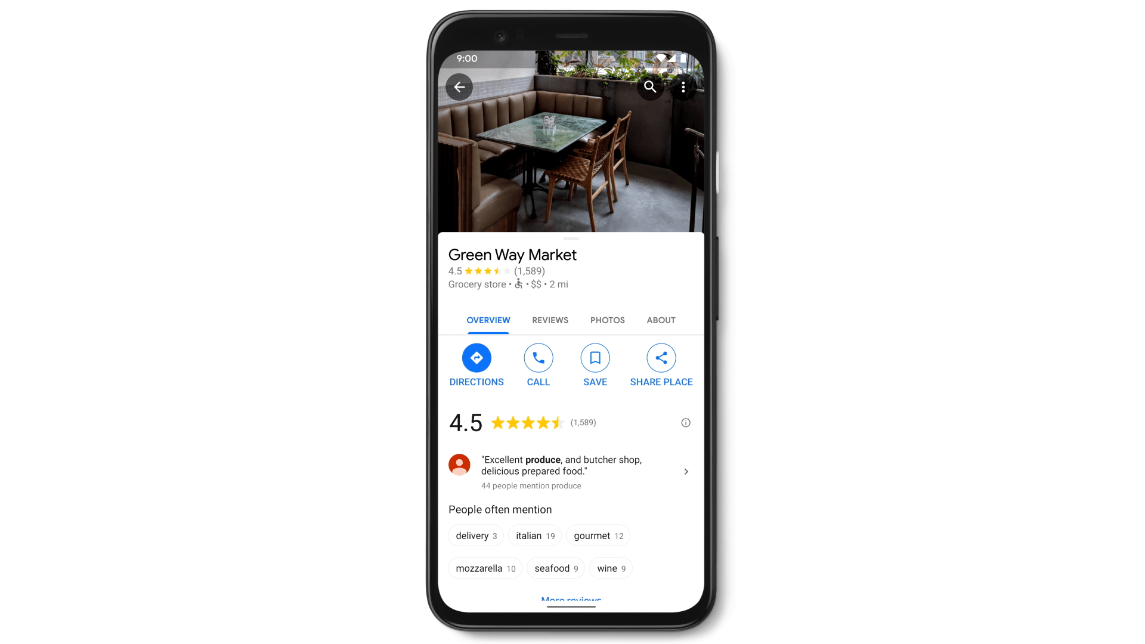
Task: Tap the back arrow icon
Action: pos(460,86)
